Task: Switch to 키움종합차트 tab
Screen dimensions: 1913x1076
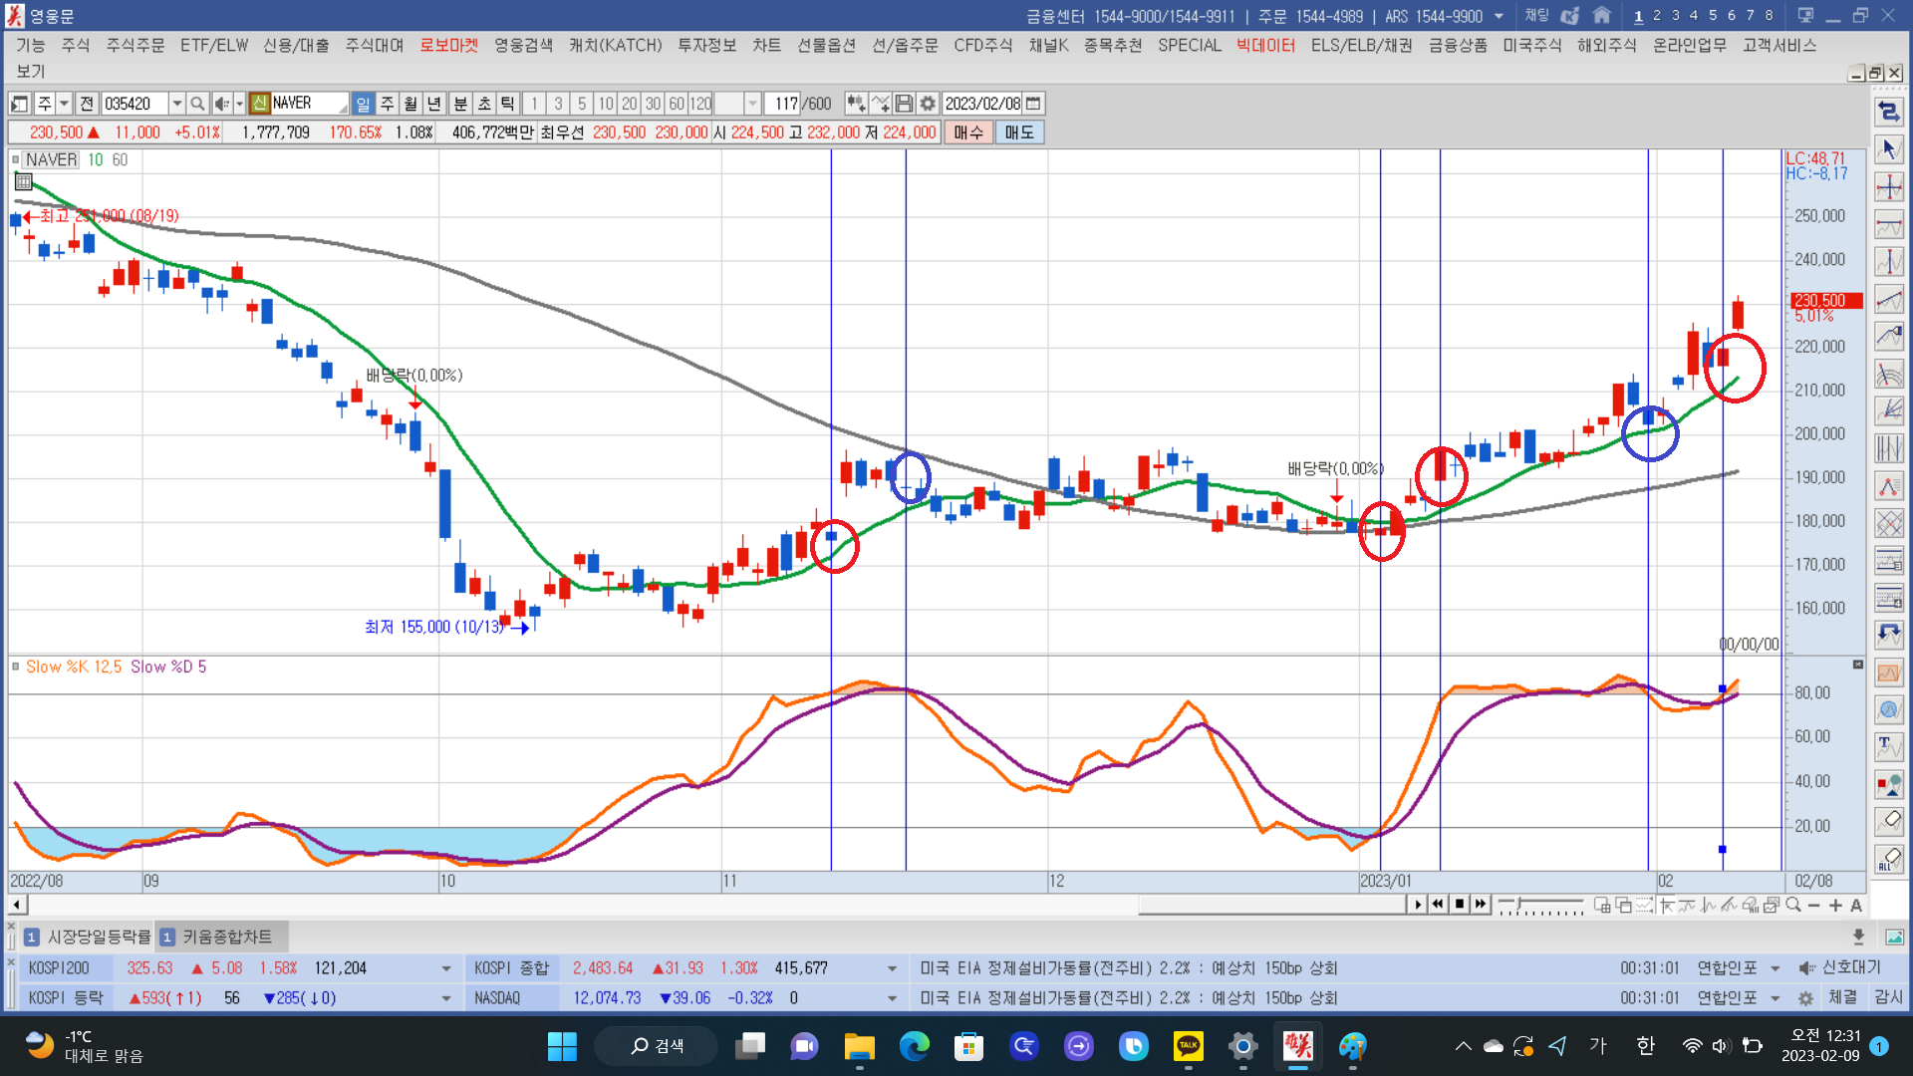Action: (x=226, y=937)
